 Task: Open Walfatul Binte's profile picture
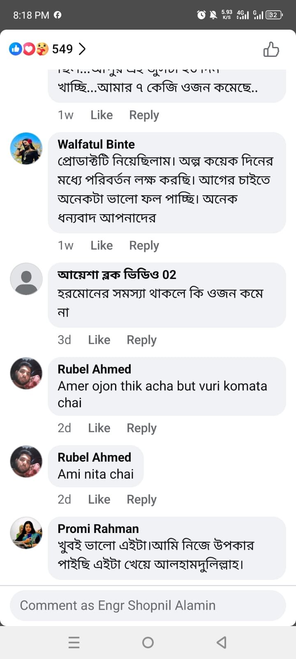[26, 148]
